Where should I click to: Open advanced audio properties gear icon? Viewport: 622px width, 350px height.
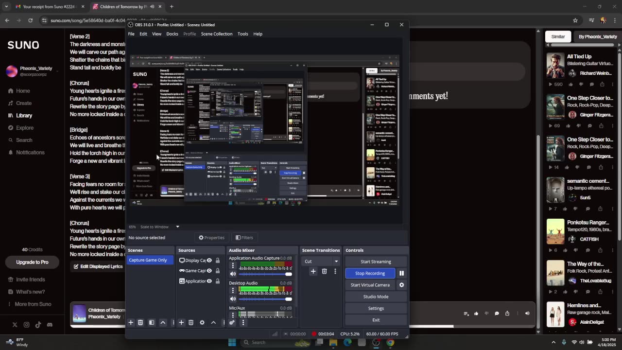(232, 322)
